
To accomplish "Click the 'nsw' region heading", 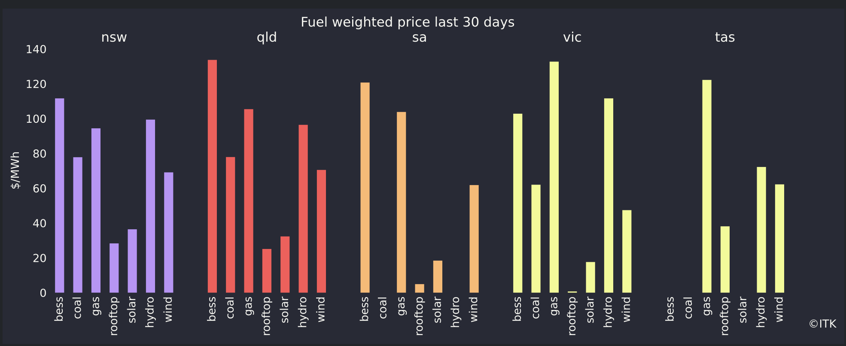I will pos(114,38).
